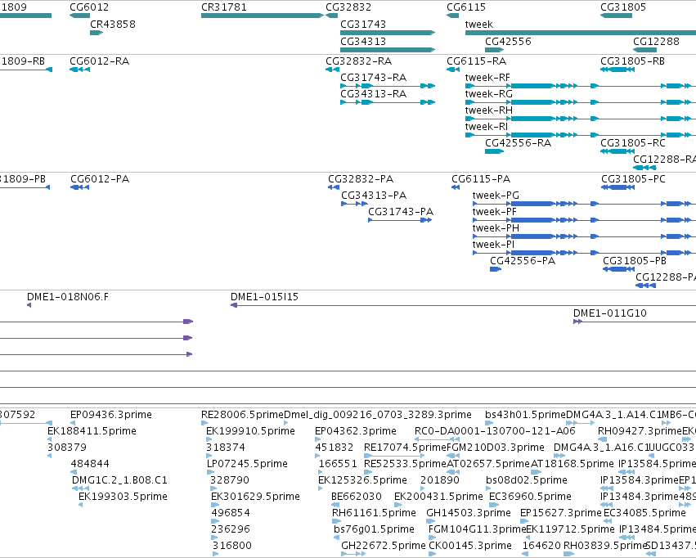Select transcript CG32832-RA
Image resolution: width=696 pixels, height=558 pixels.
(x=333, y=70)
